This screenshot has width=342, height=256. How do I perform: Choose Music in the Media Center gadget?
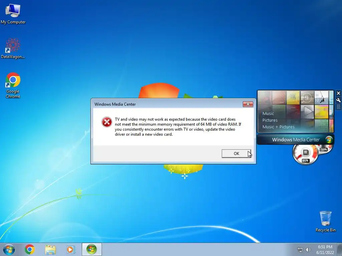click(x=268, y=113)
